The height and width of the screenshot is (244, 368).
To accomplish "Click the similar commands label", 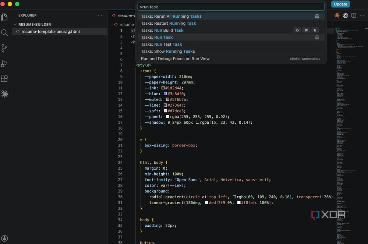I will (x=305, y=59).
